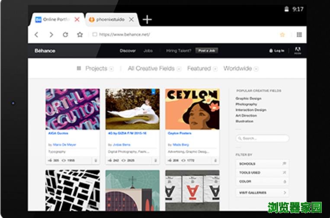Image resolution: width=330 pixels, height=218 pixels.
Task: Click the yellow bookmark star in the address bar
Action: [x=282, y=35]
